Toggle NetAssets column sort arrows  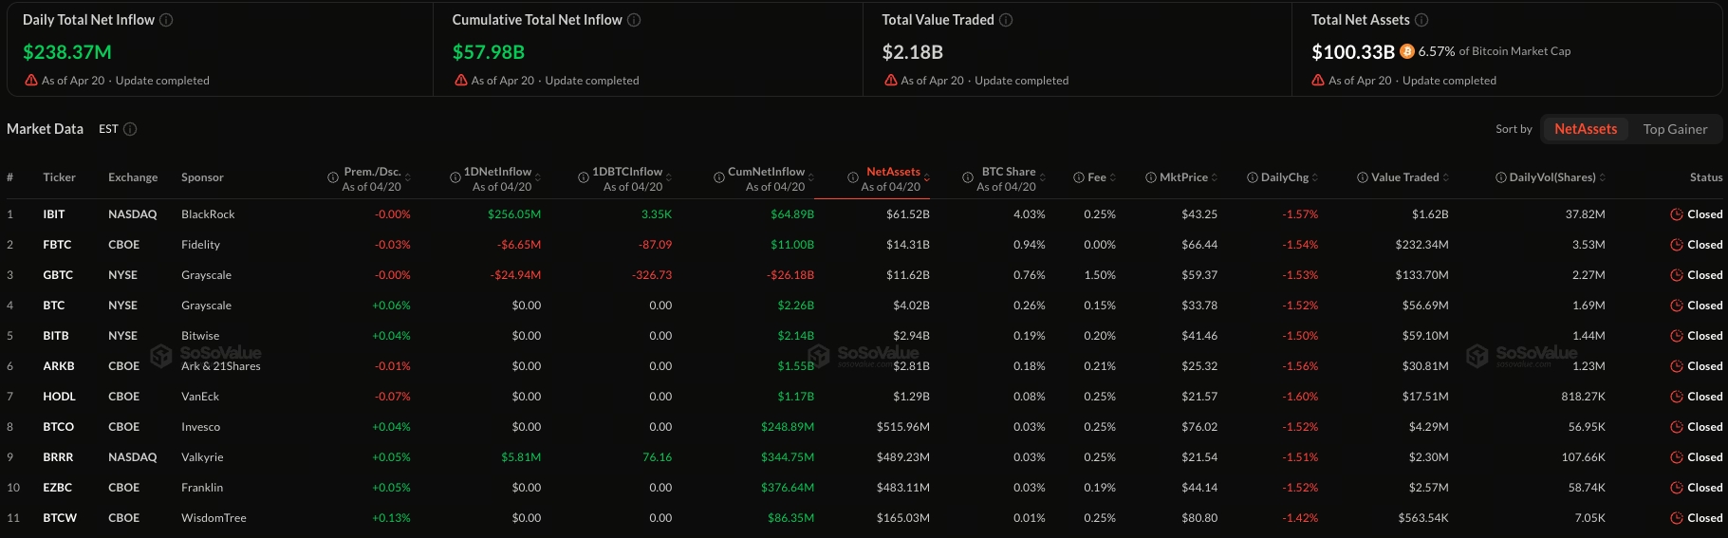click(927, 177)
